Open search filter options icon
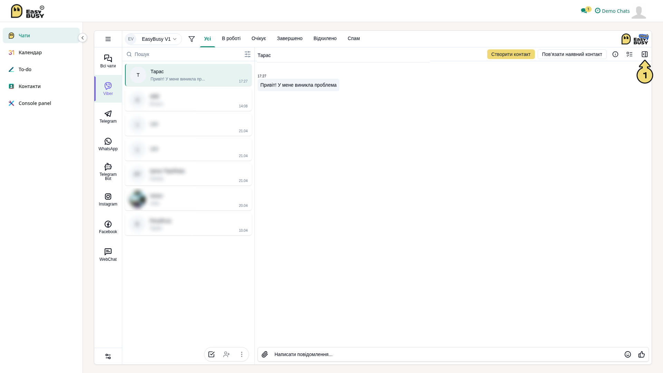The height and width of the screenshot is (373, 663). pos(248,54)
